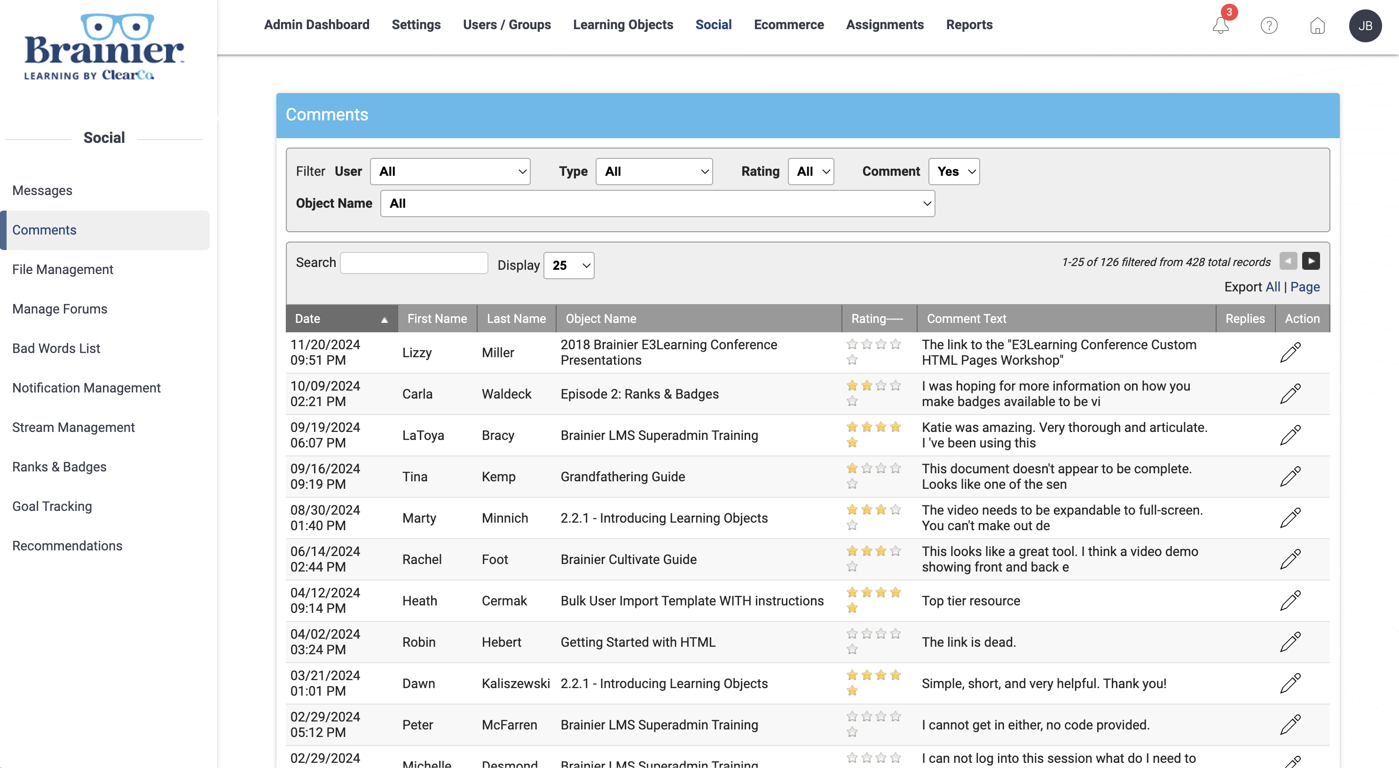
Task: Open the notifications bell icon
Action: coord(1220,25)
